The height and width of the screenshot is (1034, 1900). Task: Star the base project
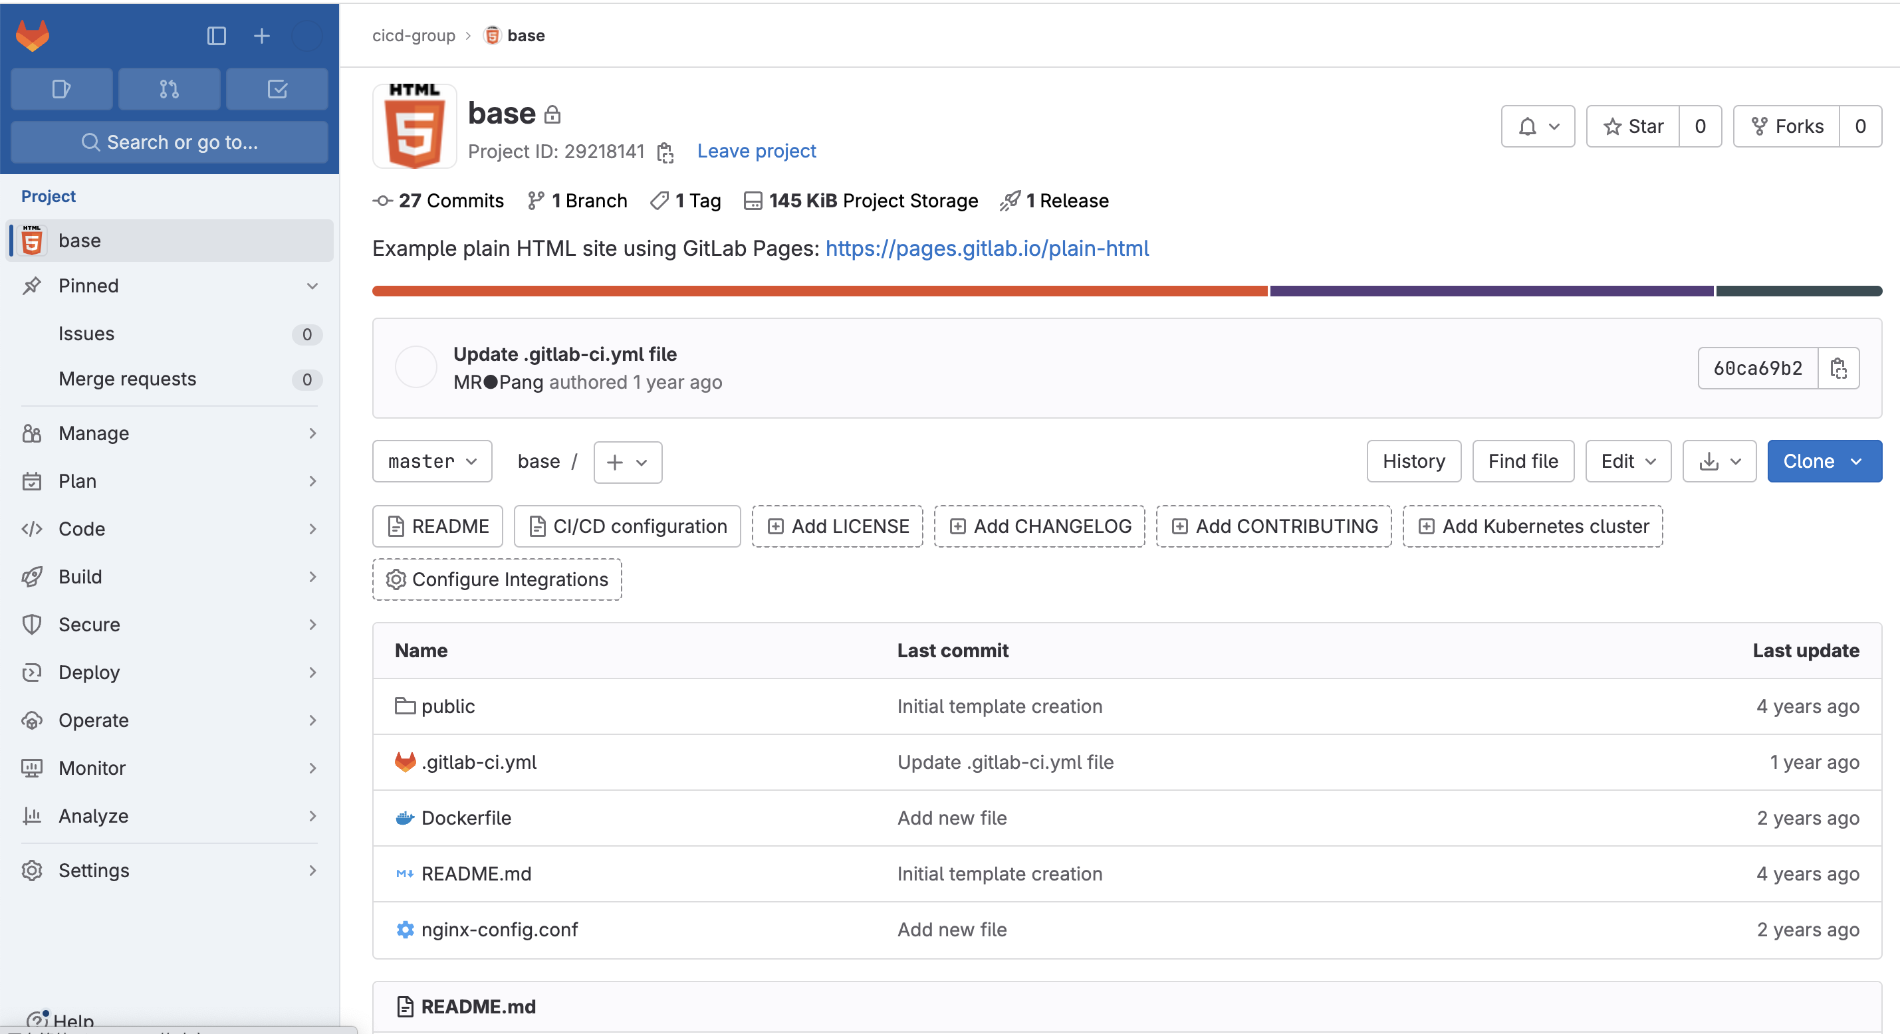pos(1633,127)
